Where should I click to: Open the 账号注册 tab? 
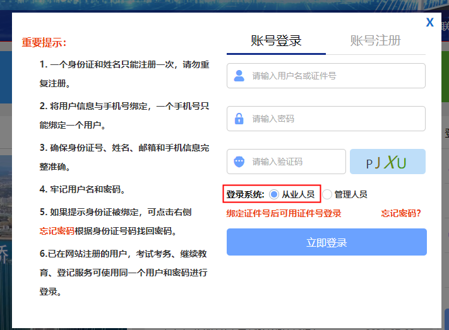375,41
